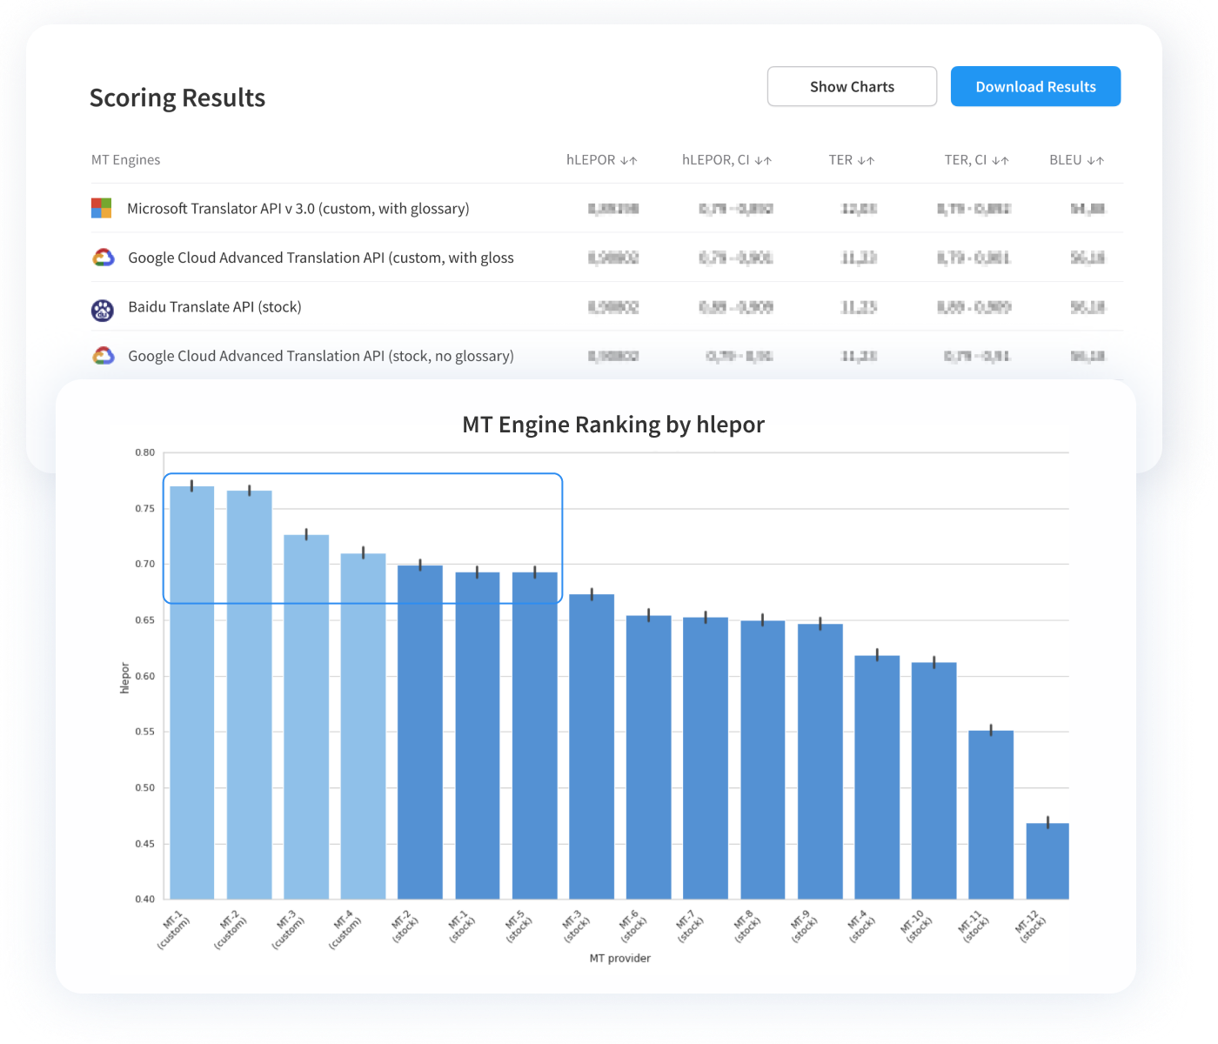This screenshot has width=1218, height=1044.
Task: Click the Baidu Translate paw icon
Action: pos(103,308)
